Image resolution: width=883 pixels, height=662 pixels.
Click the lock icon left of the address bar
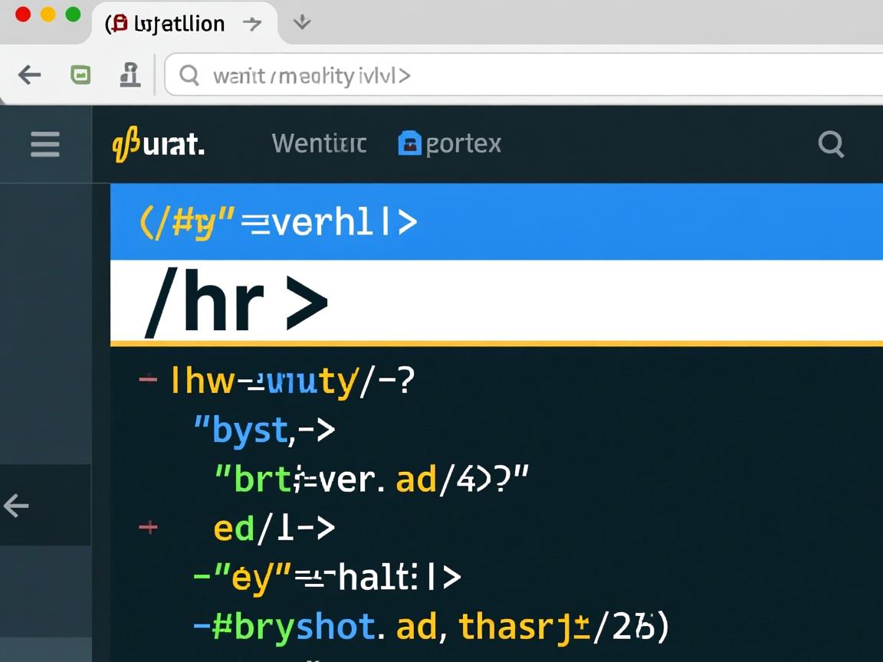pos(130,75)
